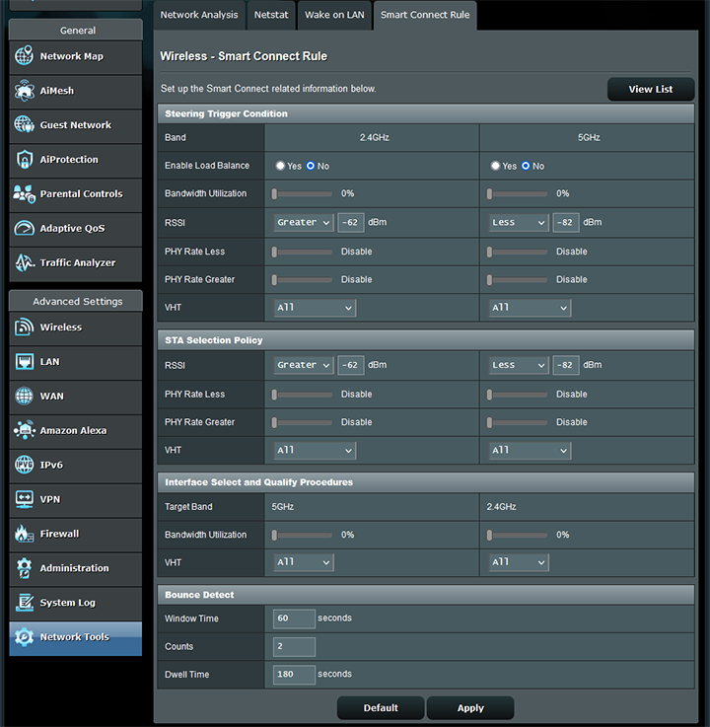Open the Network Map icon in sidebar

(25, 56)
